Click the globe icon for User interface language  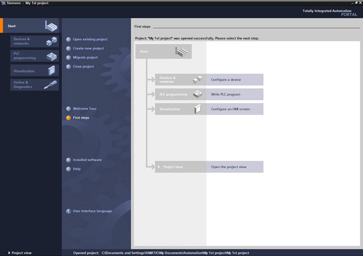[x=69, y=211]
